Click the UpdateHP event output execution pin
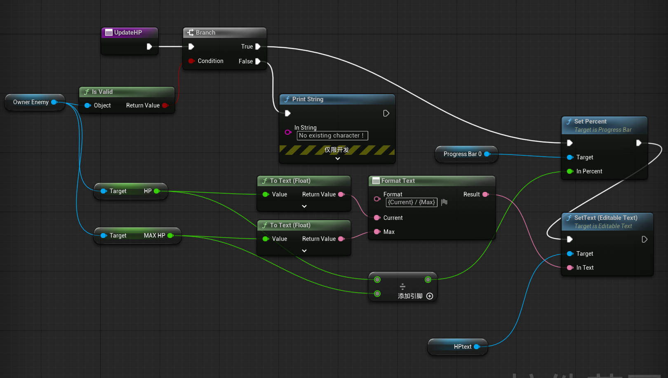 pos(149,47)
